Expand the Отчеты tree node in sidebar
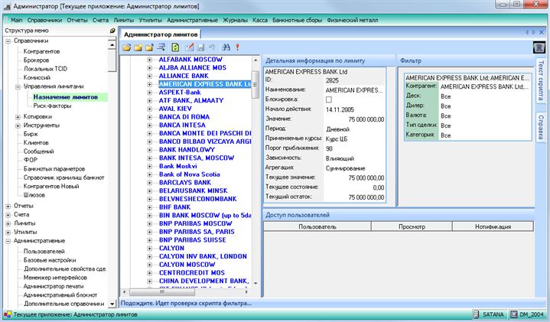This screenshot has height=322, width=550. click(8, 207)
